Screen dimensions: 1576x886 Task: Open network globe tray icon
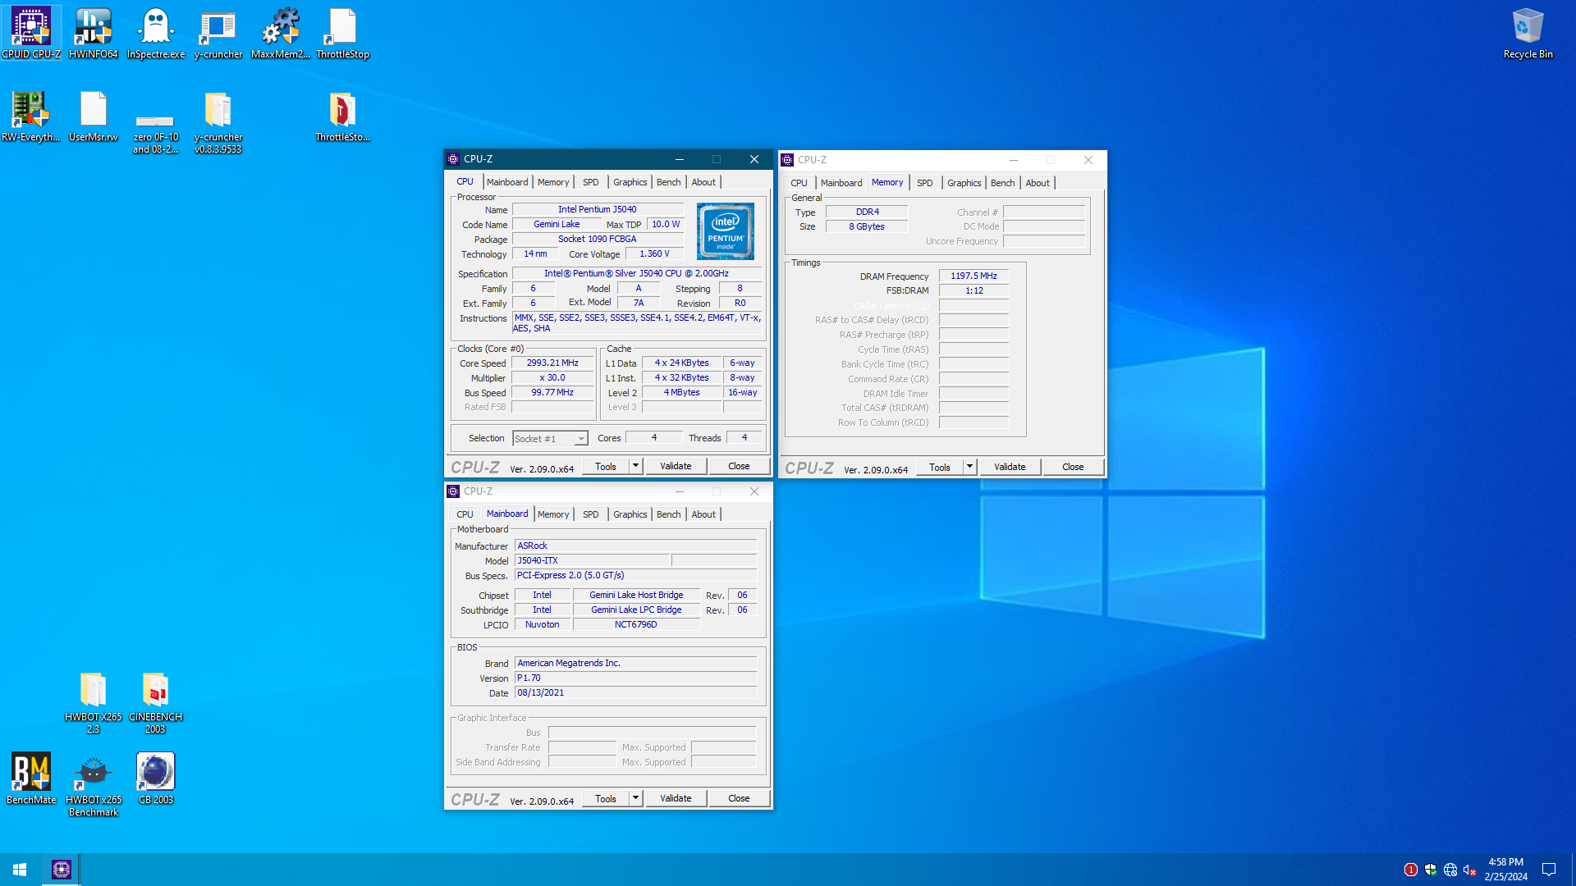tap(1450, 870)
